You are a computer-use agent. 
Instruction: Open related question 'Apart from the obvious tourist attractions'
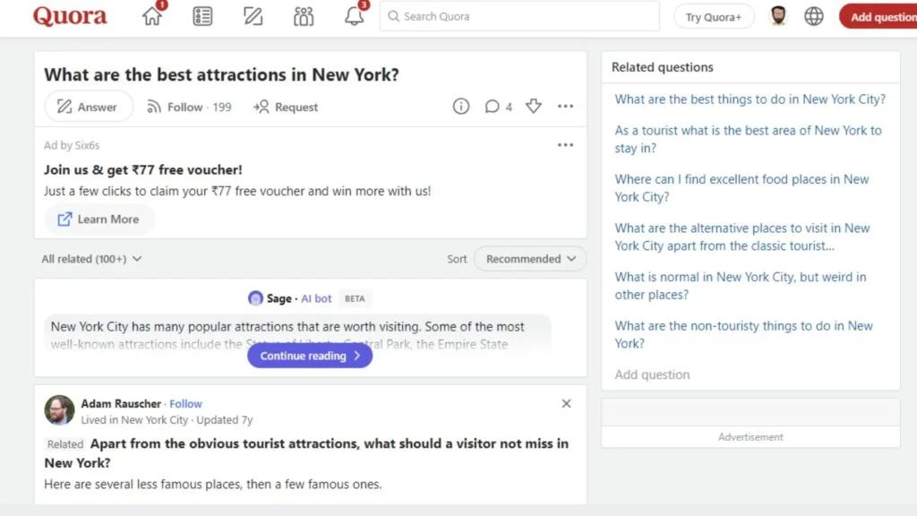(306, 452)
